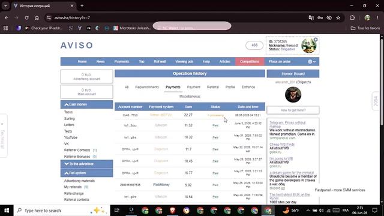This screenshot has width=384, height=216.
Task: Click the Type here to search box
Action: [62, 211]
